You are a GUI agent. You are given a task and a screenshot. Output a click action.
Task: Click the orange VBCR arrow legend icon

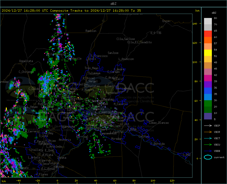pos(208,132)
